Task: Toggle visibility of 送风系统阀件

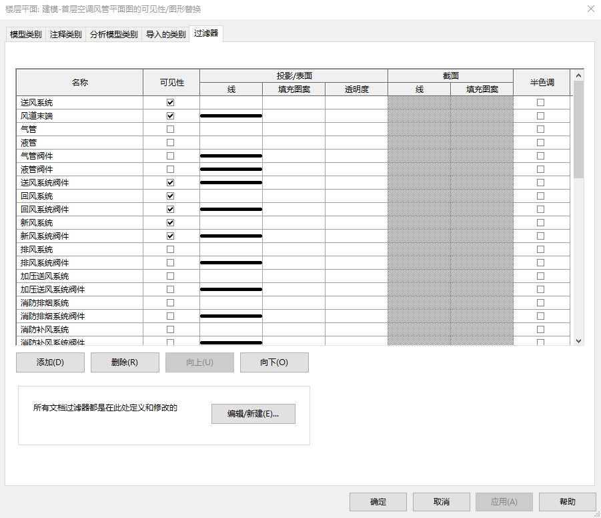Action: click(171, 183)
